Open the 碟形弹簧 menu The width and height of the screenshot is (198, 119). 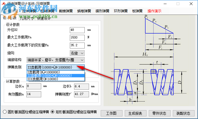(102, 11)
